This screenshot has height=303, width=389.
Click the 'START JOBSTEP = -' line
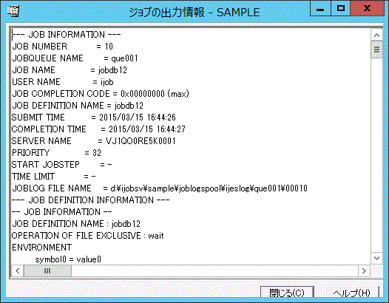(62, 165)
